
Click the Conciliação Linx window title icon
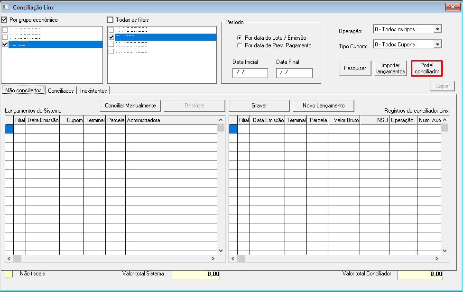(5, 7)
